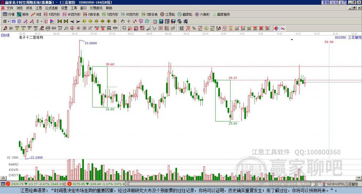
Task: Open the 客服 customer service link
Action: (326, 2)
